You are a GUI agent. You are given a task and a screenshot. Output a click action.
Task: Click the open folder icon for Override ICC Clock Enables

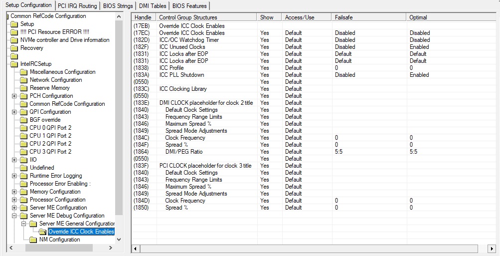click(x=43, y=232)
